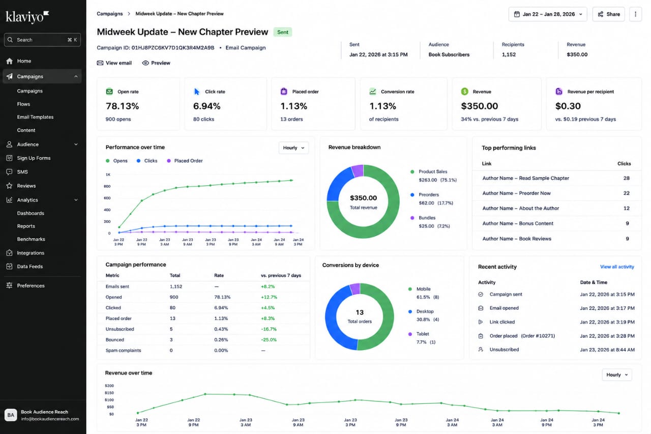
Task: Click the Campaign sent checkmark icon
Action: click(x=481, y=295)
